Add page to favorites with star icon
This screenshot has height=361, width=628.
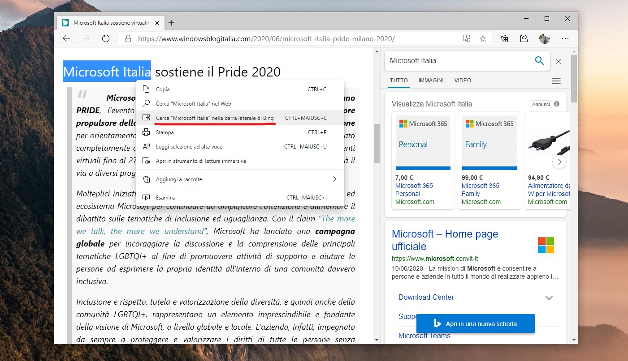tap(483, 38)
